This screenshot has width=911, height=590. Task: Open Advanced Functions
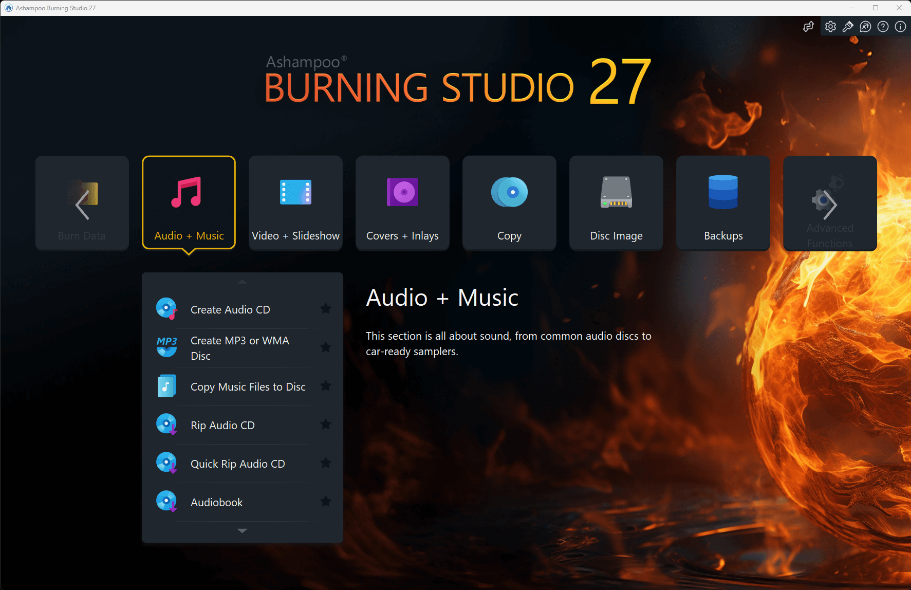click(x=829, y=203)
